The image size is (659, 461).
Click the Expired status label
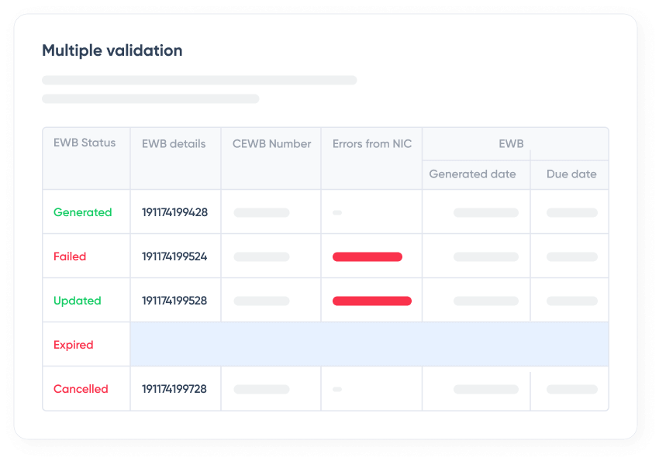(x=73, y=345)
